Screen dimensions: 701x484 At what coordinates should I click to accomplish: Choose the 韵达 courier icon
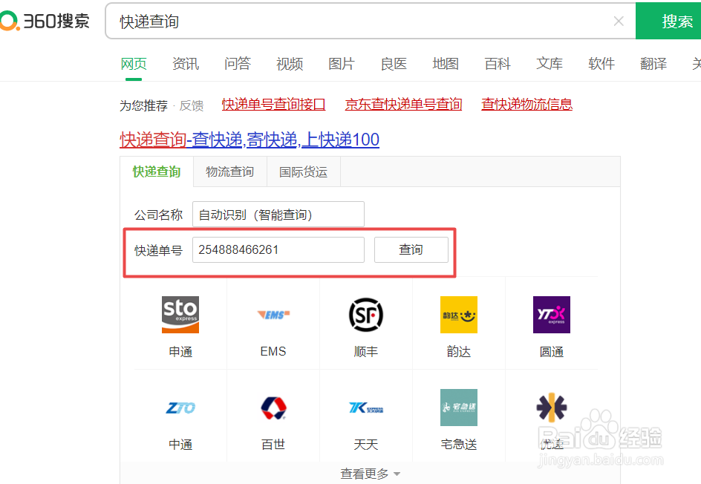tap(459, 315)
